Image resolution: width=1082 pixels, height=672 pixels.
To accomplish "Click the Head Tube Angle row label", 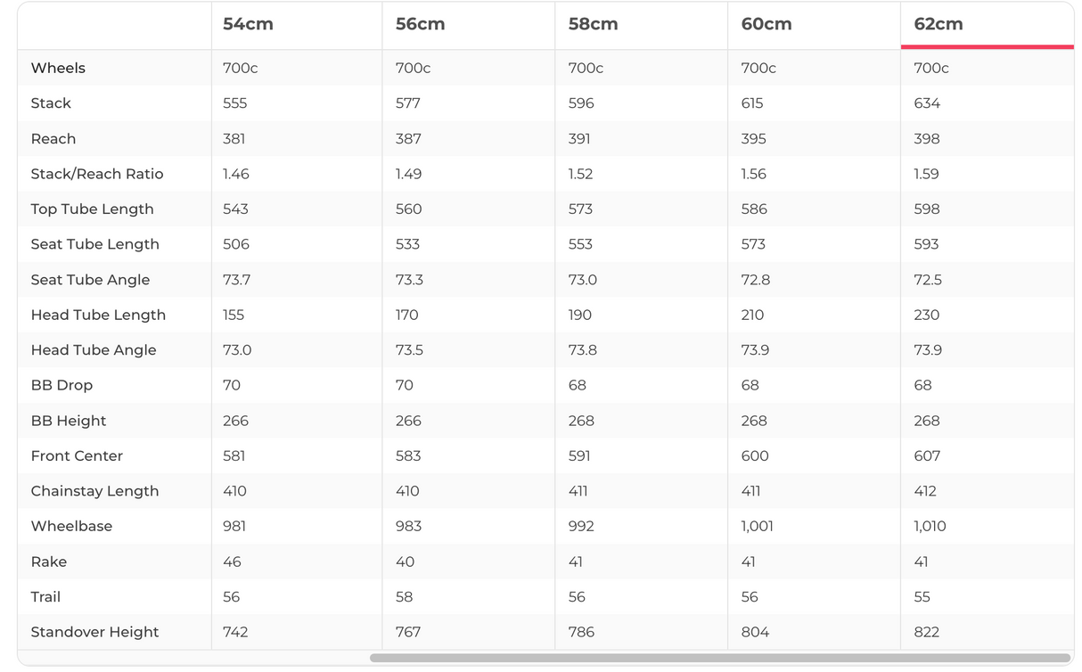I will (x=94, y=350).
